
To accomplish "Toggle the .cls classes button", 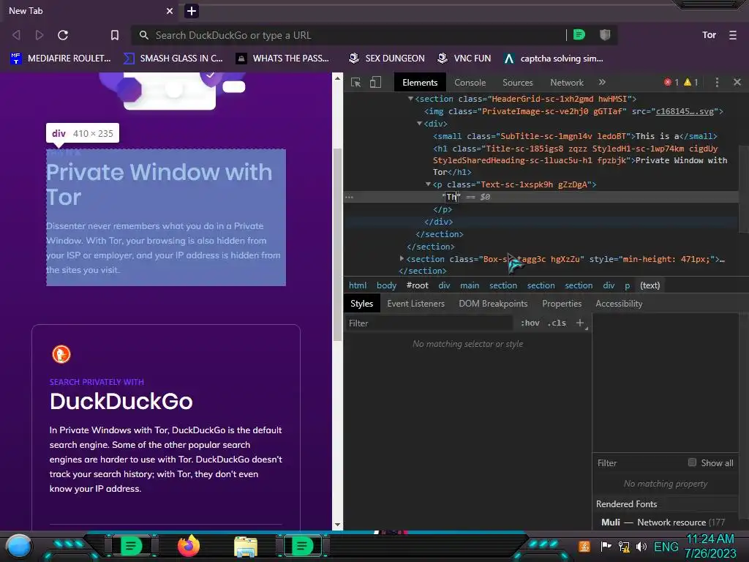I will tap(557, 323).
